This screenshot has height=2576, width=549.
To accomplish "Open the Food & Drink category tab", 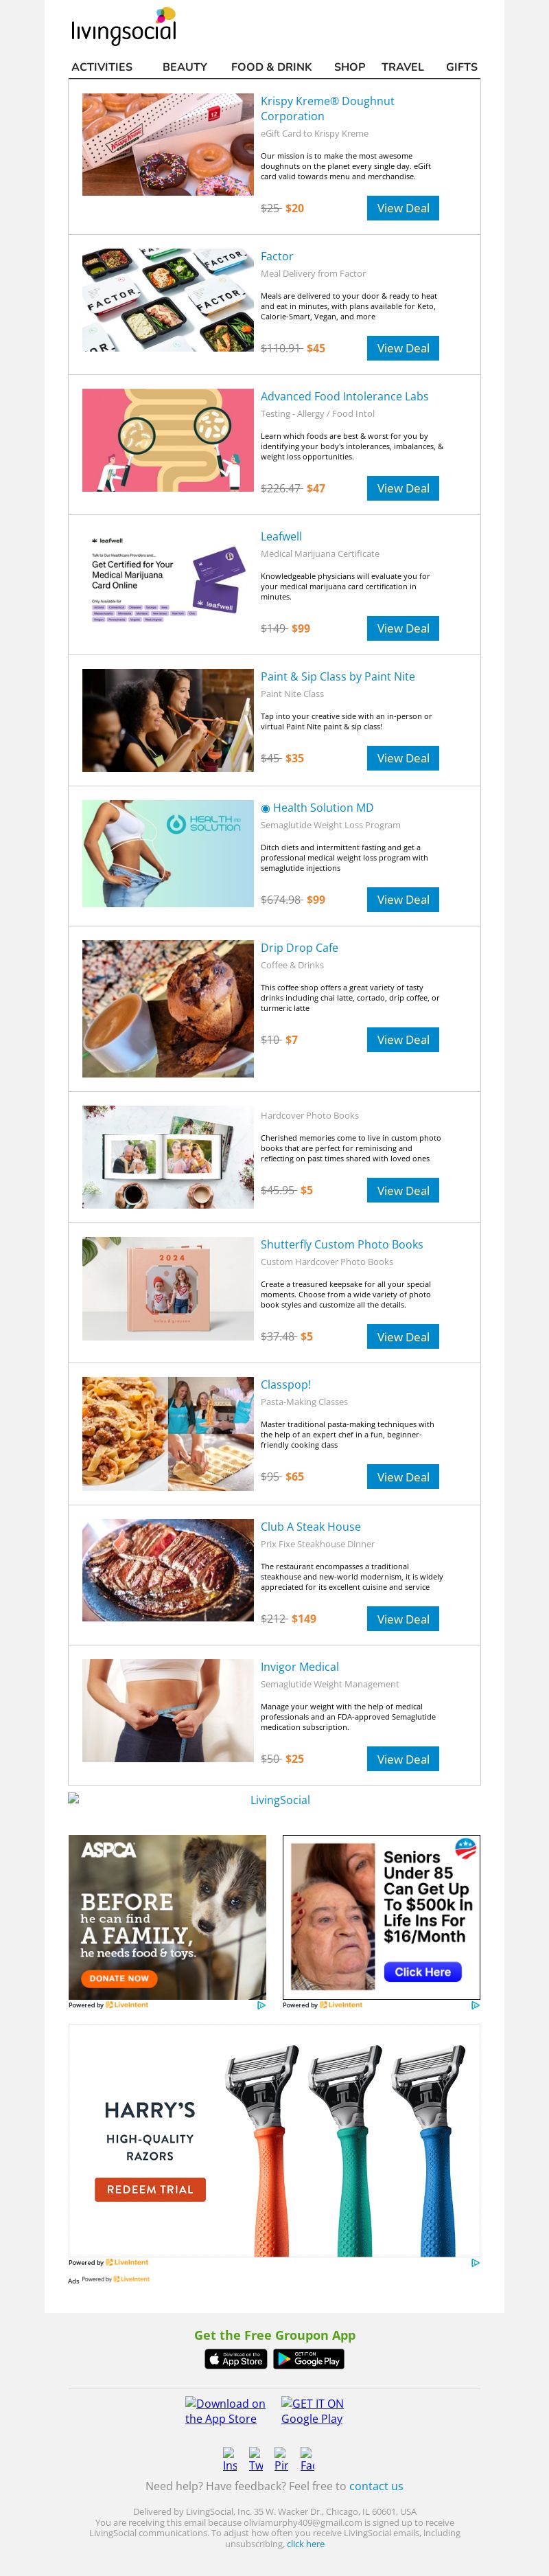I will [271, 67].
